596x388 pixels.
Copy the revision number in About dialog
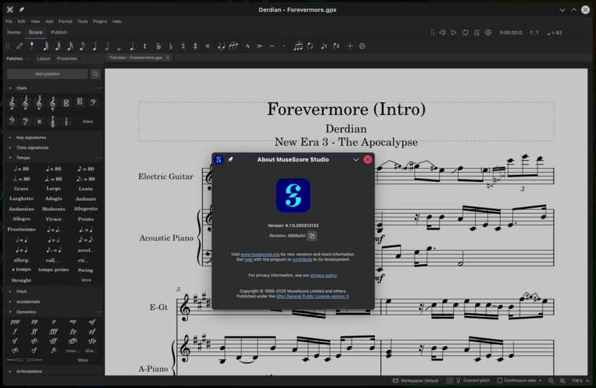point(312,236)
